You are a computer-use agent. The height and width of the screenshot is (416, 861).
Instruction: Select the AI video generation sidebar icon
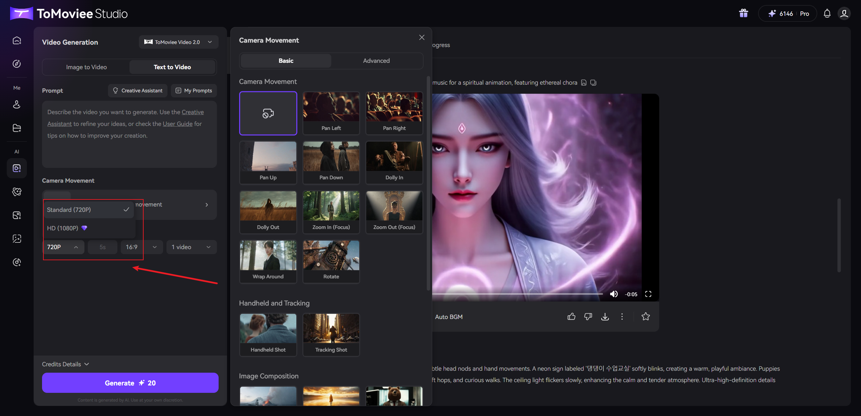tap(17, 168)
